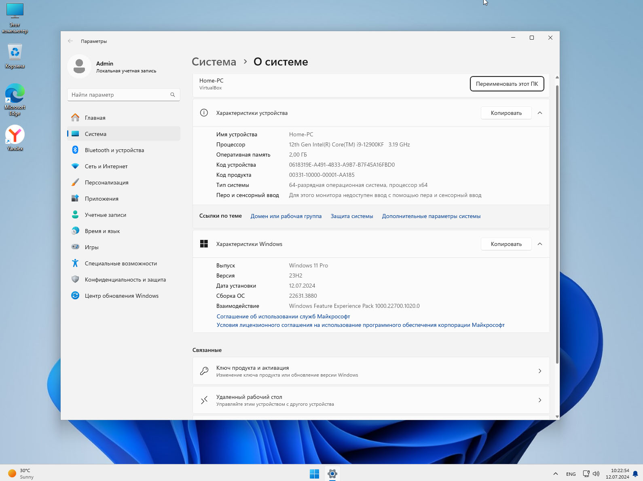Click the Windows Update sync icon

(75, 296)
